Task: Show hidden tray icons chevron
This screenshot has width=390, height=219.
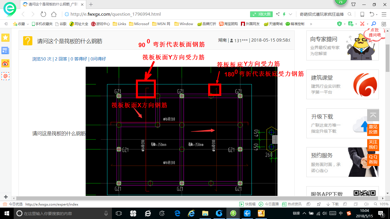Action: tap(304, 213)
